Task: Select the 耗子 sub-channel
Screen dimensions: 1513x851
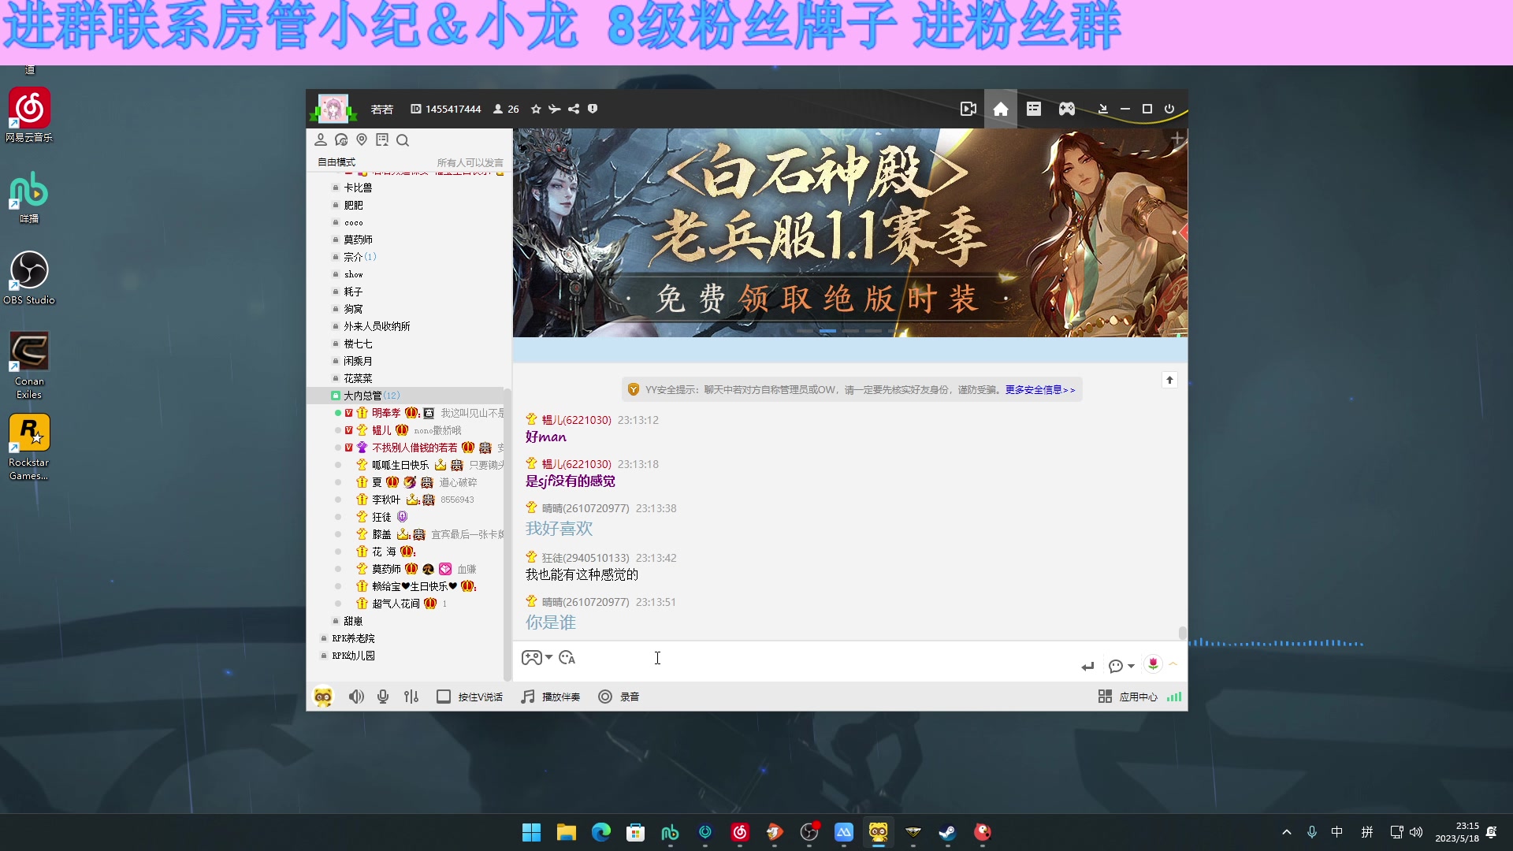Action: pos(353,292)
